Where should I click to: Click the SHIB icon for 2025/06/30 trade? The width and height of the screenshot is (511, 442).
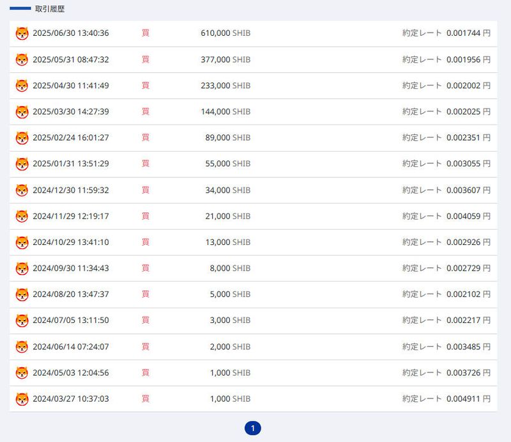pyautogui.click(x=22, y=33)
